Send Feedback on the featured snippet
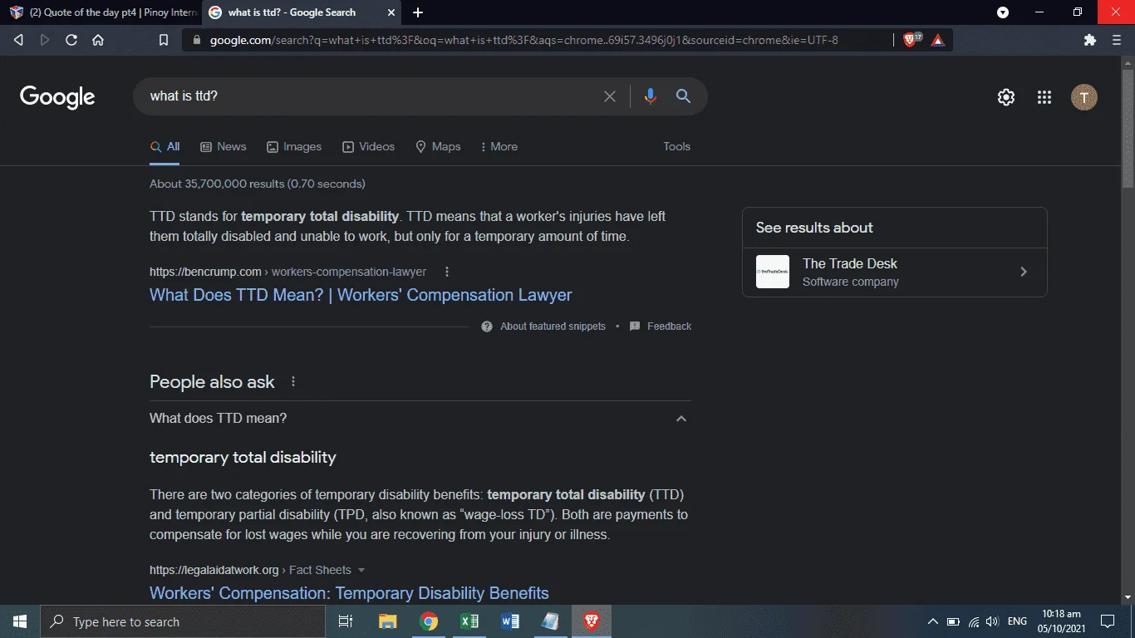Image resolution: width=1135 pixels, height=638 pixels. 669,326
